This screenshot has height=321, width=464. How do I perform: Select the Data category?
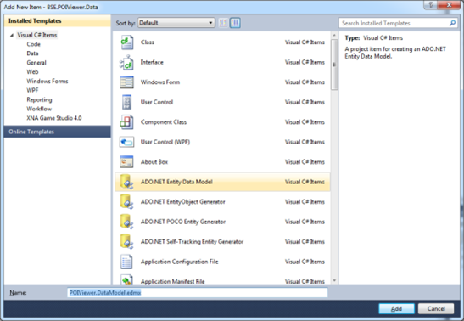(x=32, y=53)
